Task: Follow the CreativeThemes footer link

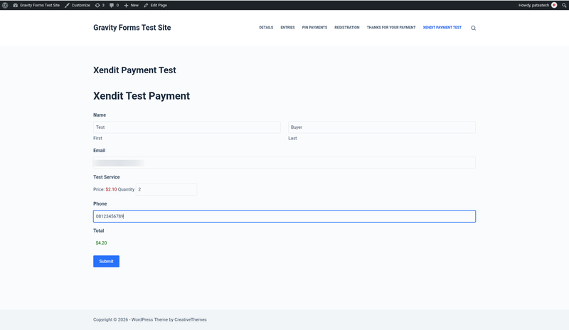Action: (x=191, y=320)
